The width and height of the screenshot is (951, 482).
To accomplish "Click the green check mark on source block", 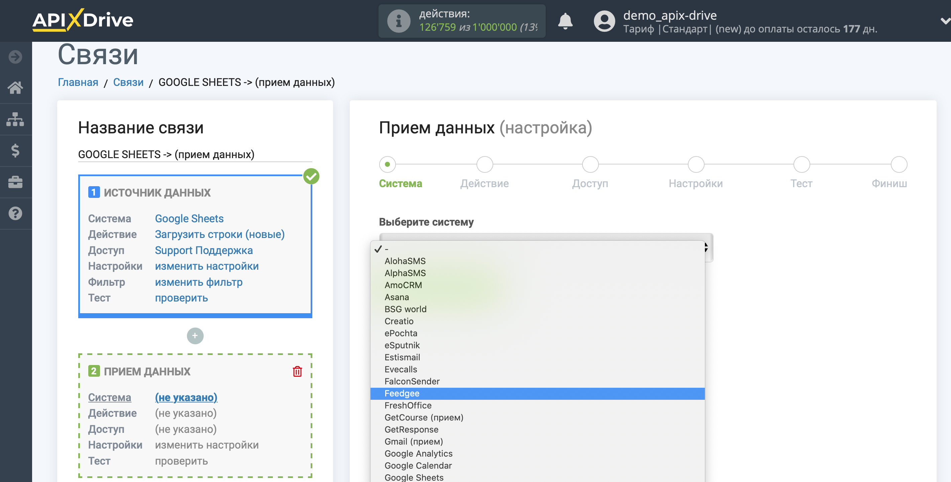I will pyautogui.click(x=311, y=176).
